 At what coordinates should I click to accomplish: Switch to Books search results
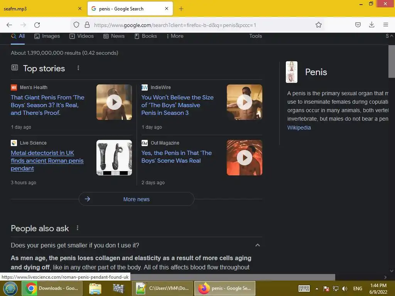tap(145, 36)
